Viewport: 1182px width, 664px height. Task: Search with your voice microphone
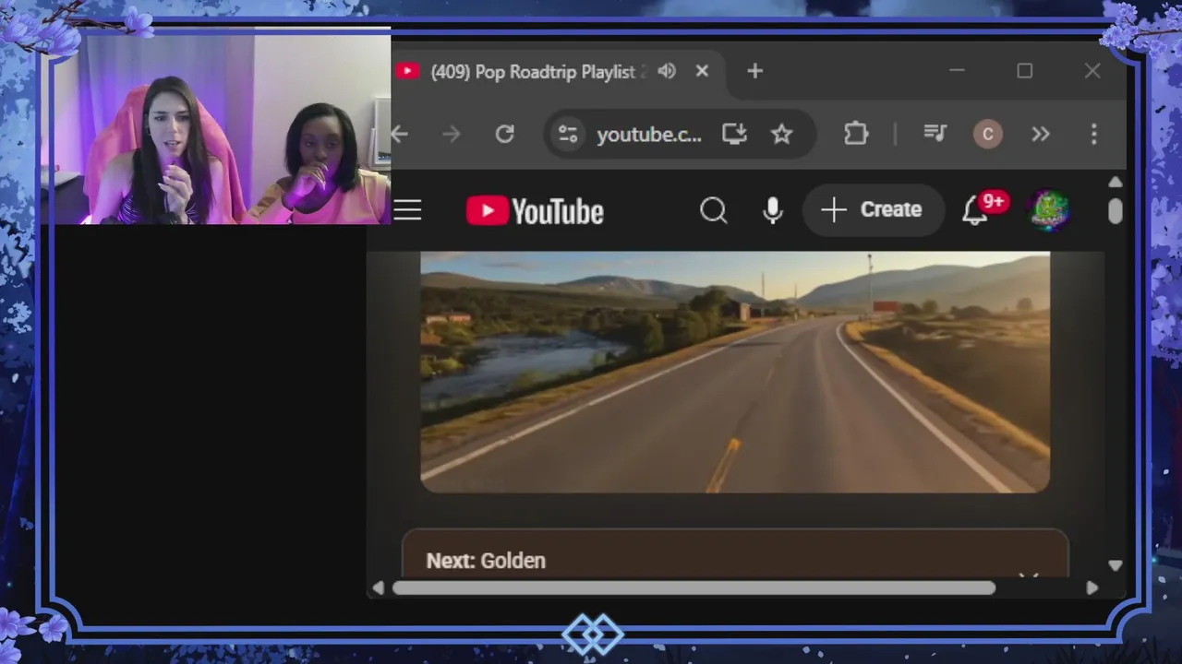click(x=773, y=211)
